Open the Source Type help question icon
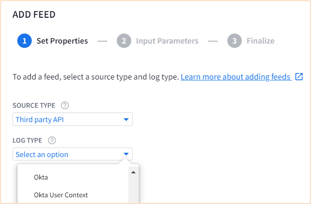Screen dimensions: 311x204 [x=65, y=105]
